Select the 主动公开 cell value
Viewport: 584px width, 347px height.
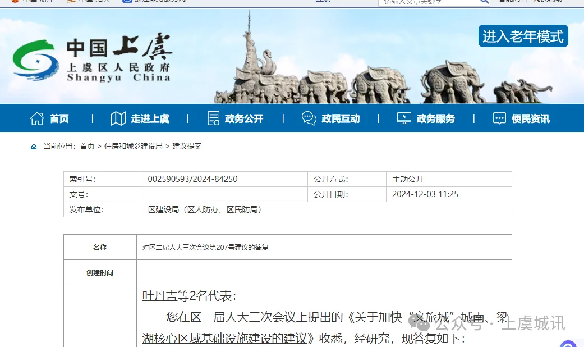point(408,179)
